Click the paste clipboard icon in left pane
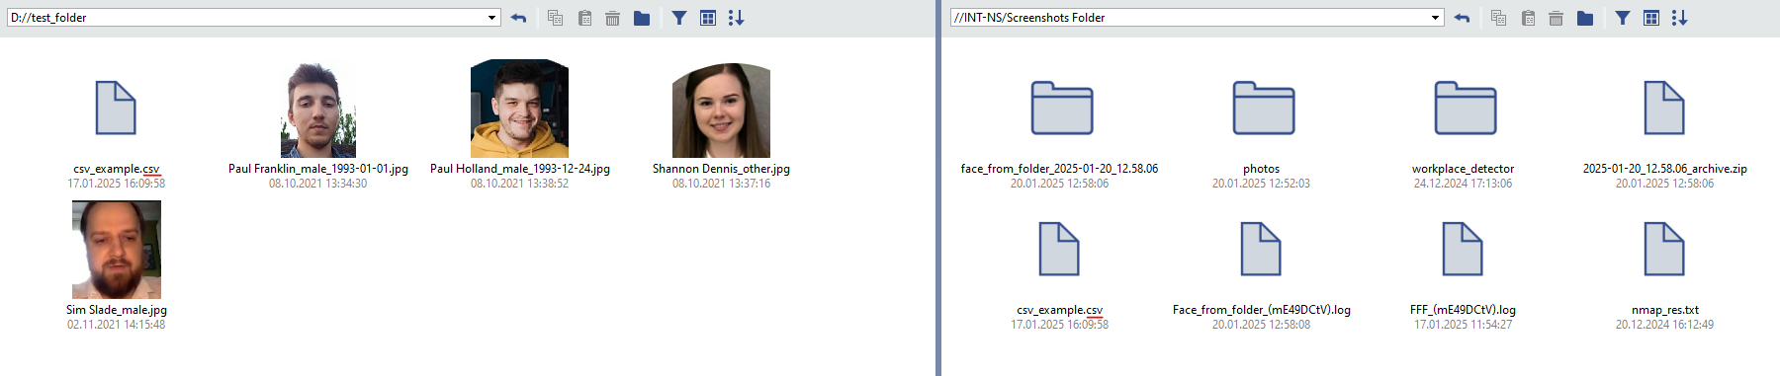The height and width of the screenshot is (376, 1780). (x=584, y=18)
